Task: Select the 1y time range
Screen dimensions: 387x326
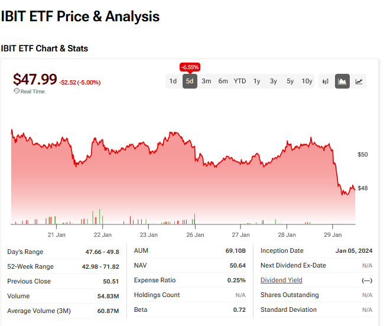Action: 257,81
